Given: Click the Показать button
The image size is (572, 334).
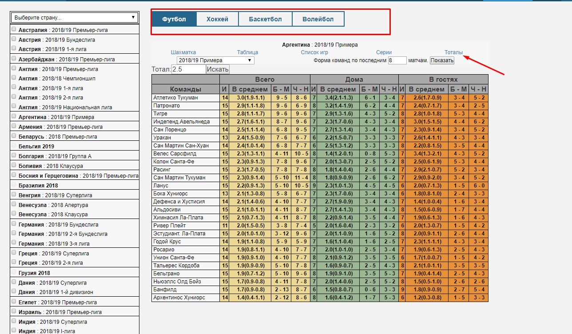Looking at the screenshot, I should coord(442,60).
